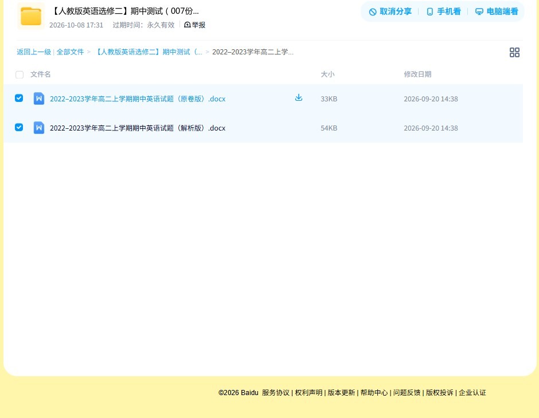Open the view on computer client option
539x418 pixels.
pyautogui.click(x=497, y=11)
